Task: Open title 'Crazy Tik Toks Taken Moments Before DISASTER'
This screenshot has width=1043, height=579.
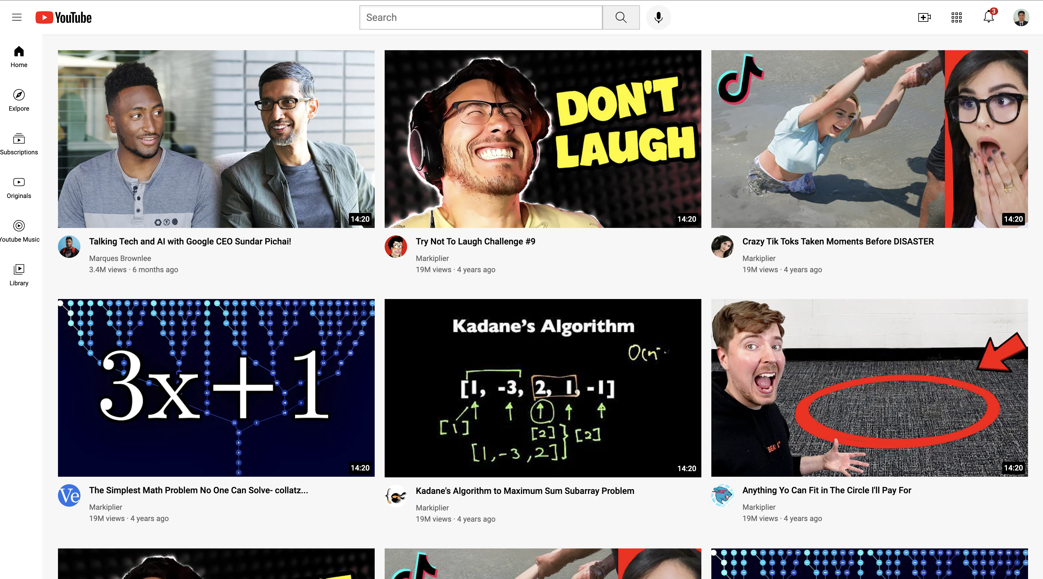Action: (838, 242)
